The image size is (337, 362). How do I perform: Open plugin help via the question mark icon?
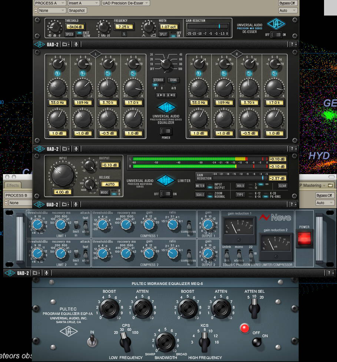coord(291,44)
